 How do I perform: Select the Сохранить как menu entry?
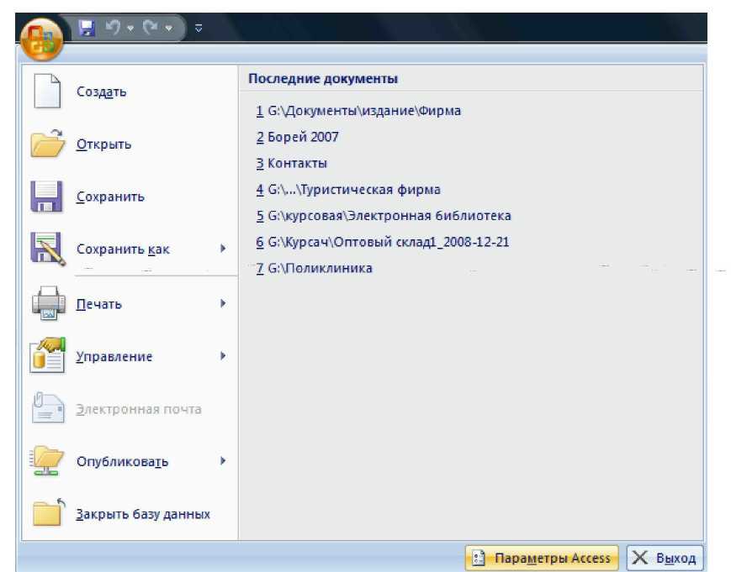pyautogui.click(x=130, y=249)
